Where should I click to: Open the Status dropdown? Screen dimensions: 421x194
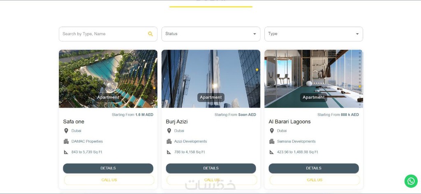pyautogui.click(x=211, y=34)
